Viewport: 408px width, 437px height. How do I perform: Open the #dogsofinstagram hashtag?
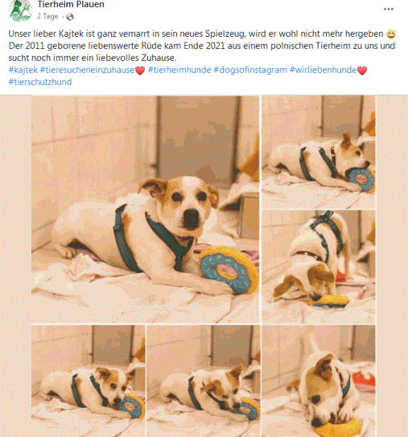tap(250, 70)
